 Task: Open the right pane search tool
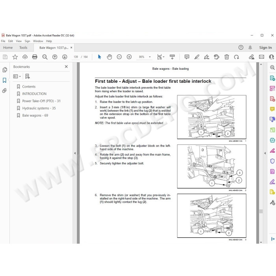(x=272, y=67)
